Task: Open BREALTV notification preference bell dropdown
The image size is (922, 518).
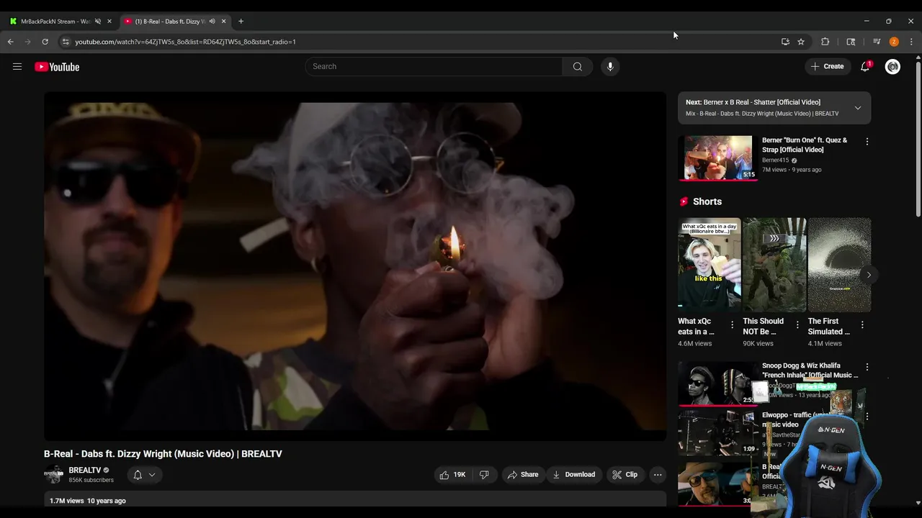Action: click(x=144, y=475)
